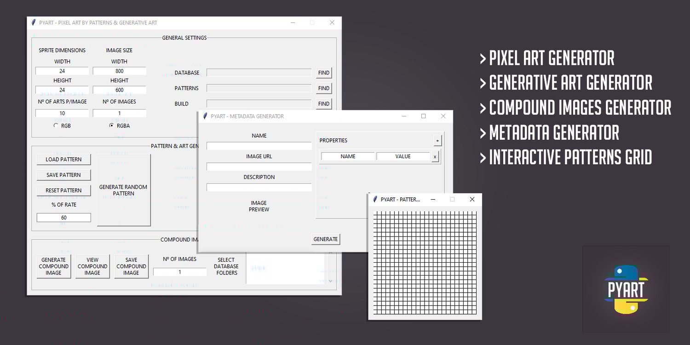The height and width of the screenshot is (345, 690).
Task: Click database folders listbox
Action: [286, 268]
